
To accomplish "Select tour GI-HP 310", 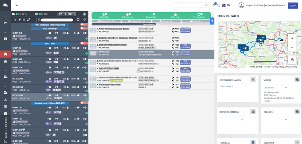I will pyautogui.click(x=50, y=36).
